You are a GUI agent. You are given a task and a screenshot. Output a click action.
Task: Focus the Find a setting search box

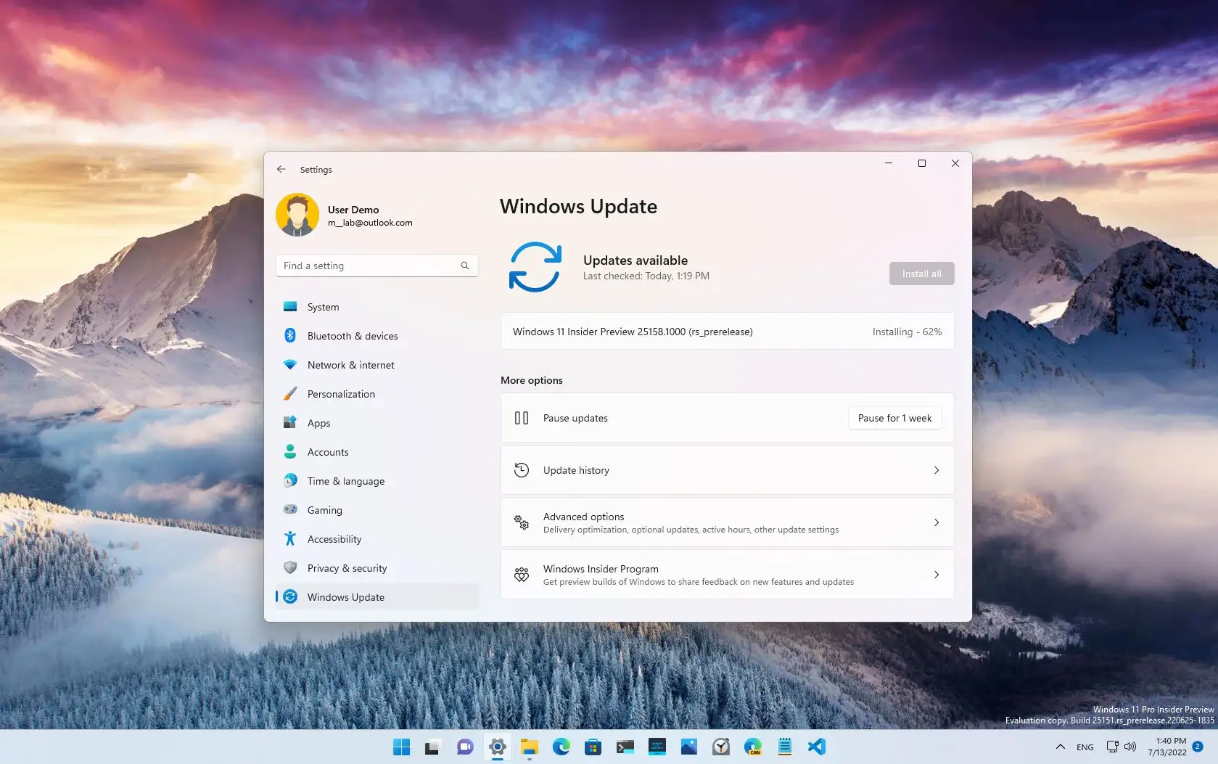(x=376, y=266)
